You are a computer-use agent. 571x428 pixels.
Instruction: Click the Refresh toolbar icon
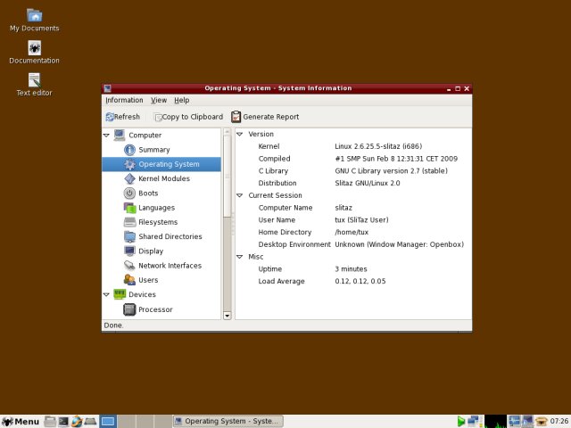(x=110, y=117)
